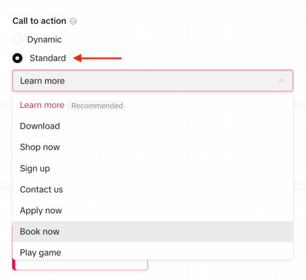Click the Recommended badge in the list
The width and height of the screenshot is (306, 280).
[x=97, y=105]
